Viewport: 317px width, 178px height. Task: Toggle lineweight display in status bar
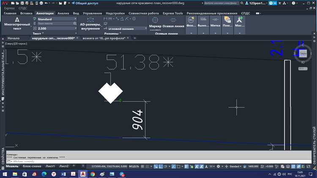[186, 167]
